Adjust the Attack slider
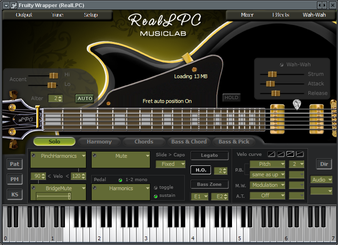 point(270,84)
